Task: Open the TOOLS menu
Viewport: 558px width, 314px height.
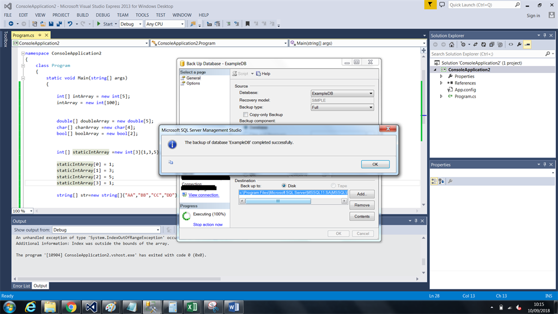Action: click(x=142, y=15)
